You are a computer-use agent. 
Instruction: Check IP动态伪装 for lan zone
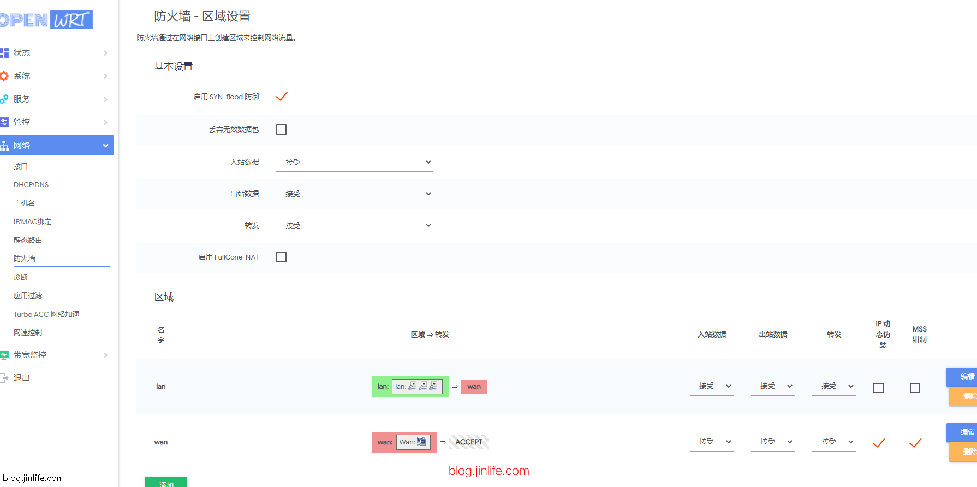click(879, 388)
